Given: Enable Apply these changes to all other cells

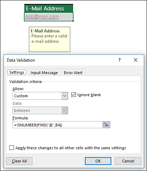Looking at the screenshot, I should point(11,148).
